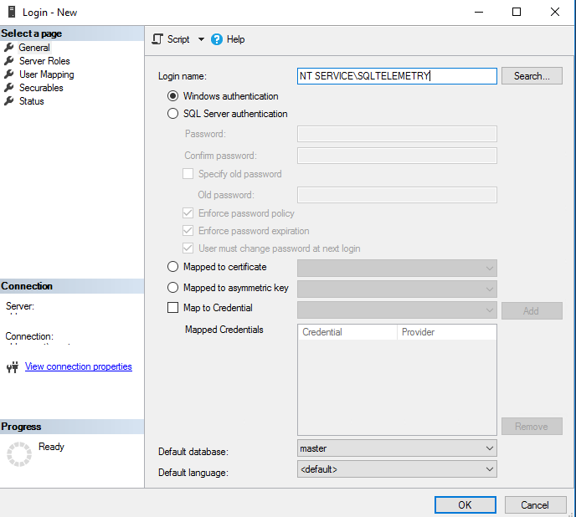Click the Ready progress spinner icon
576x517 pixels.
coord(19,454)
